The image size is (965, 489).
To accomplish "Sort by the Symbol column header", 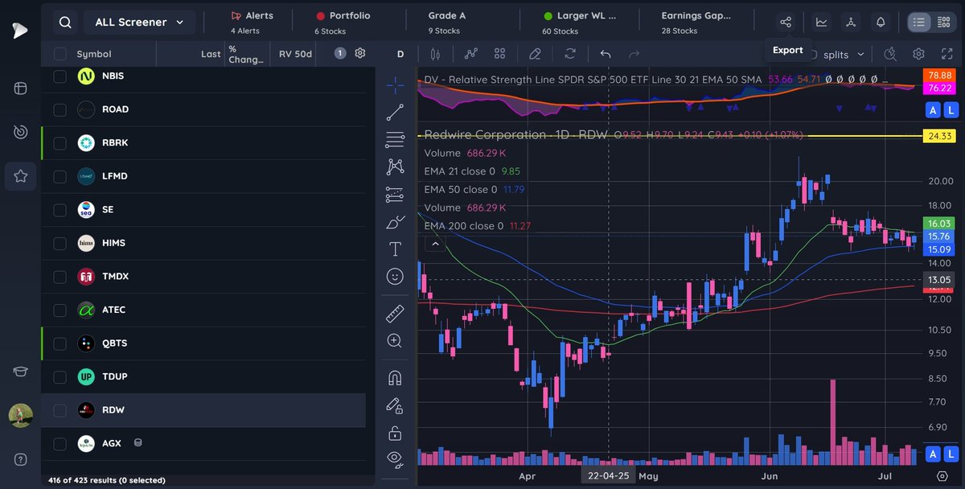I will tap(94, 54).
